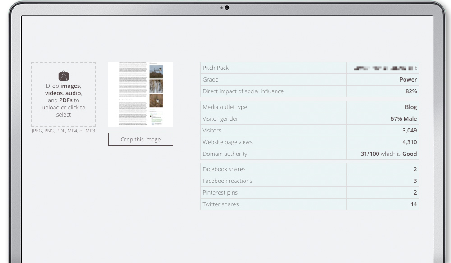451x263 pixels.
Task: Open the uploaded article page thumbnail
Action: click(141, 94)
